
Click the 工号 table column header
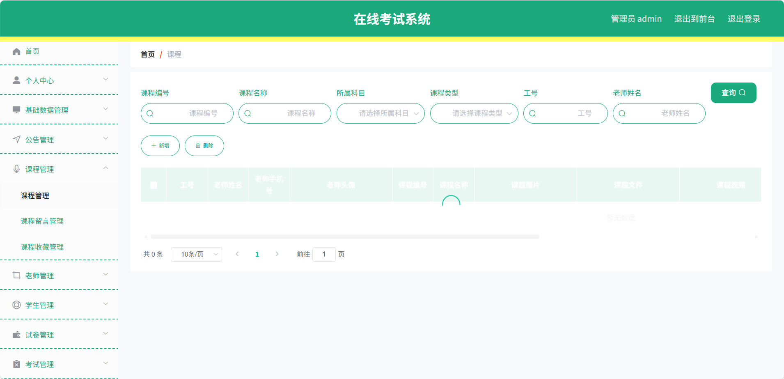pyautogui.click(x=187, y=185)
